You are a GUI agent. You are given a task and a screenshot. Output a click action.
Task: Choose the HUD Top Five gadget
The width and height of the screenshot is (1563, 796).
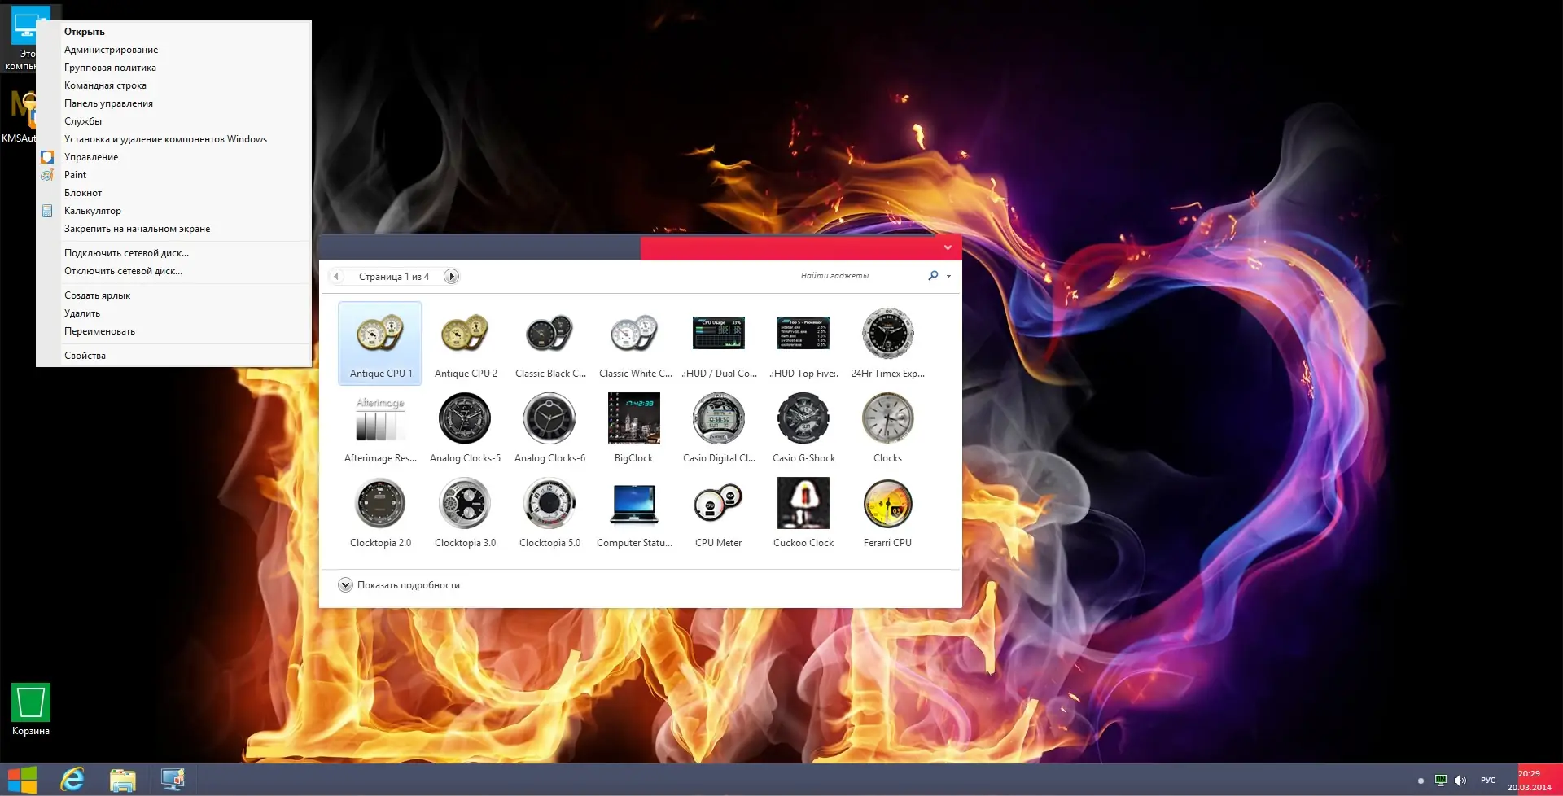point(803,343)
